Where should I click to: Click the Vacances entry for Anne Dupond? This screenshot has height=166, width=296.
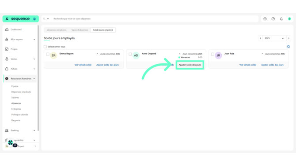185,57
